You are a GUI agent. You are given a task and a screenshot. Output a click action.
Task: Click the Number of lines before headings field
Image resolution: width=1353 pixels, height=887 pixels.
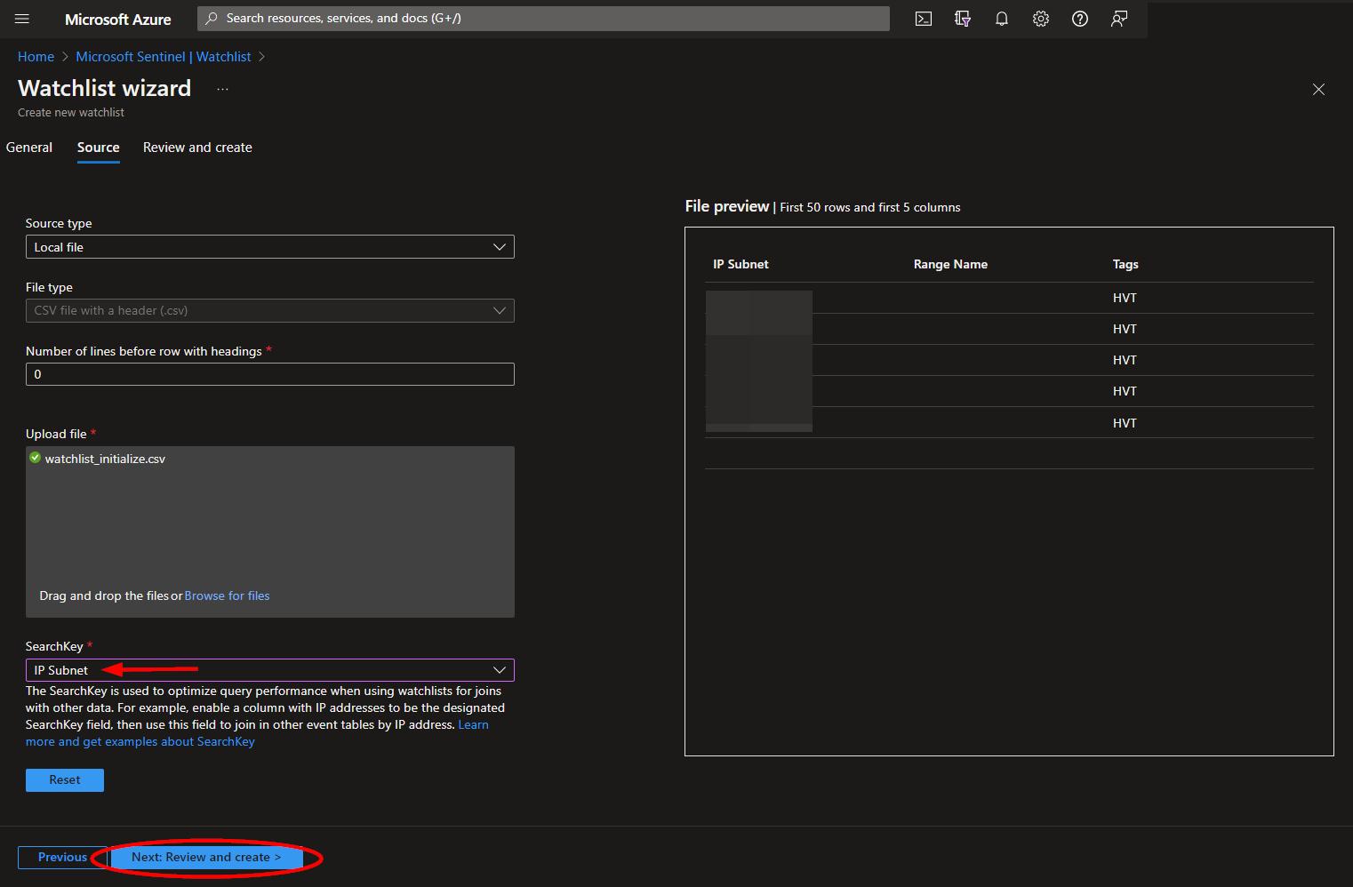coord(270,374)
